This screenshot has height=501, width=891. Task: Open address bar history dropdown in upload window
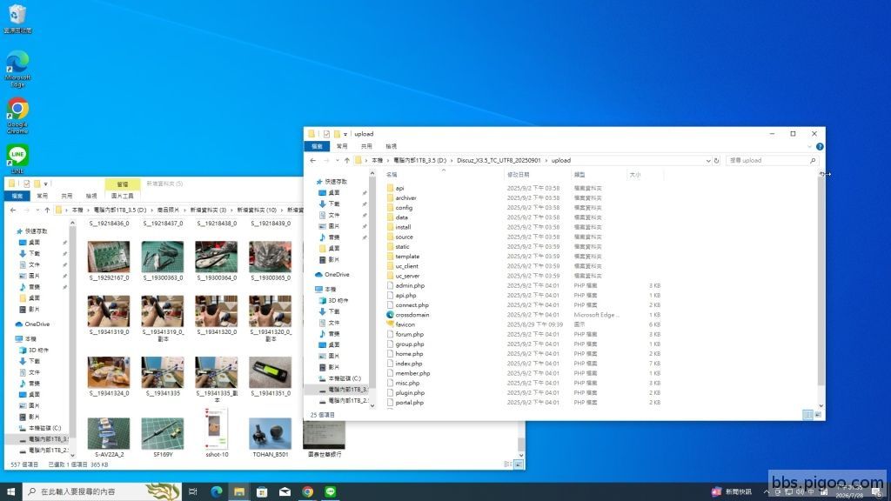pyautogui.click(x=708, y=161)
